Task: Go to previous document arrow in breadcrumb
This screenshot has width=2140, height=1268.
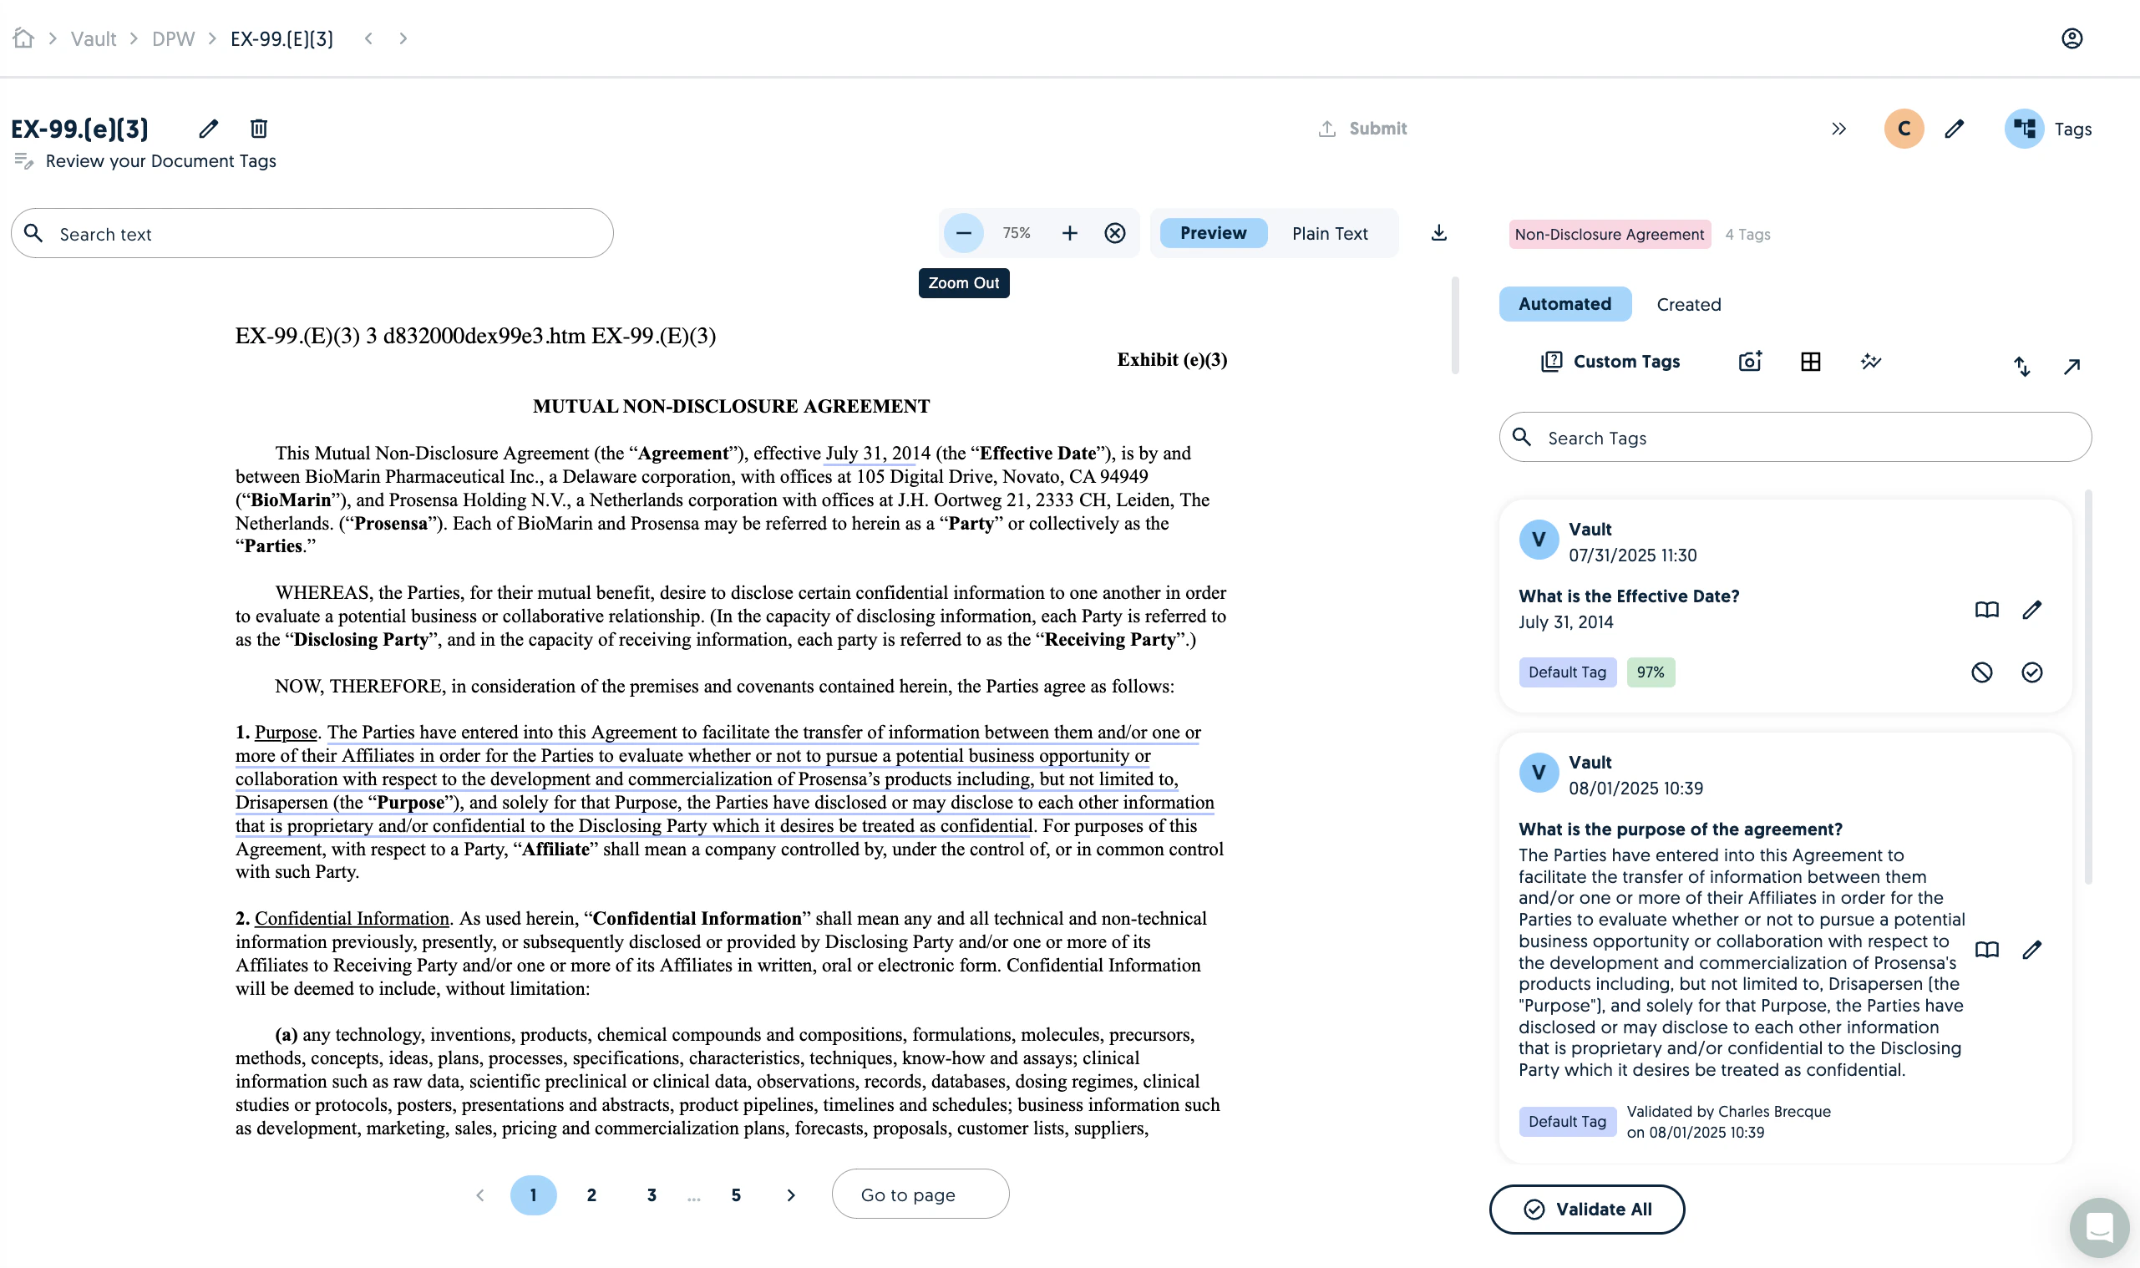Action: (369, 38)
